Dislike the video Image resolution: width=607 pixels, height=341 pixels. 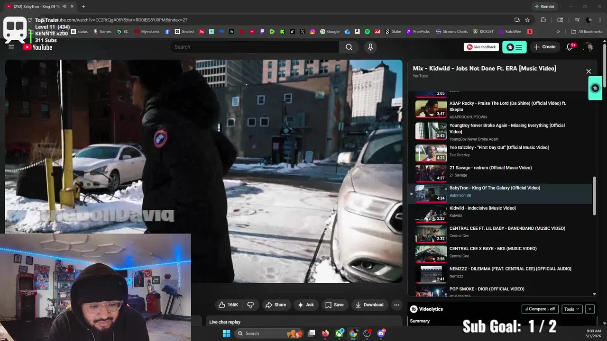250,305
